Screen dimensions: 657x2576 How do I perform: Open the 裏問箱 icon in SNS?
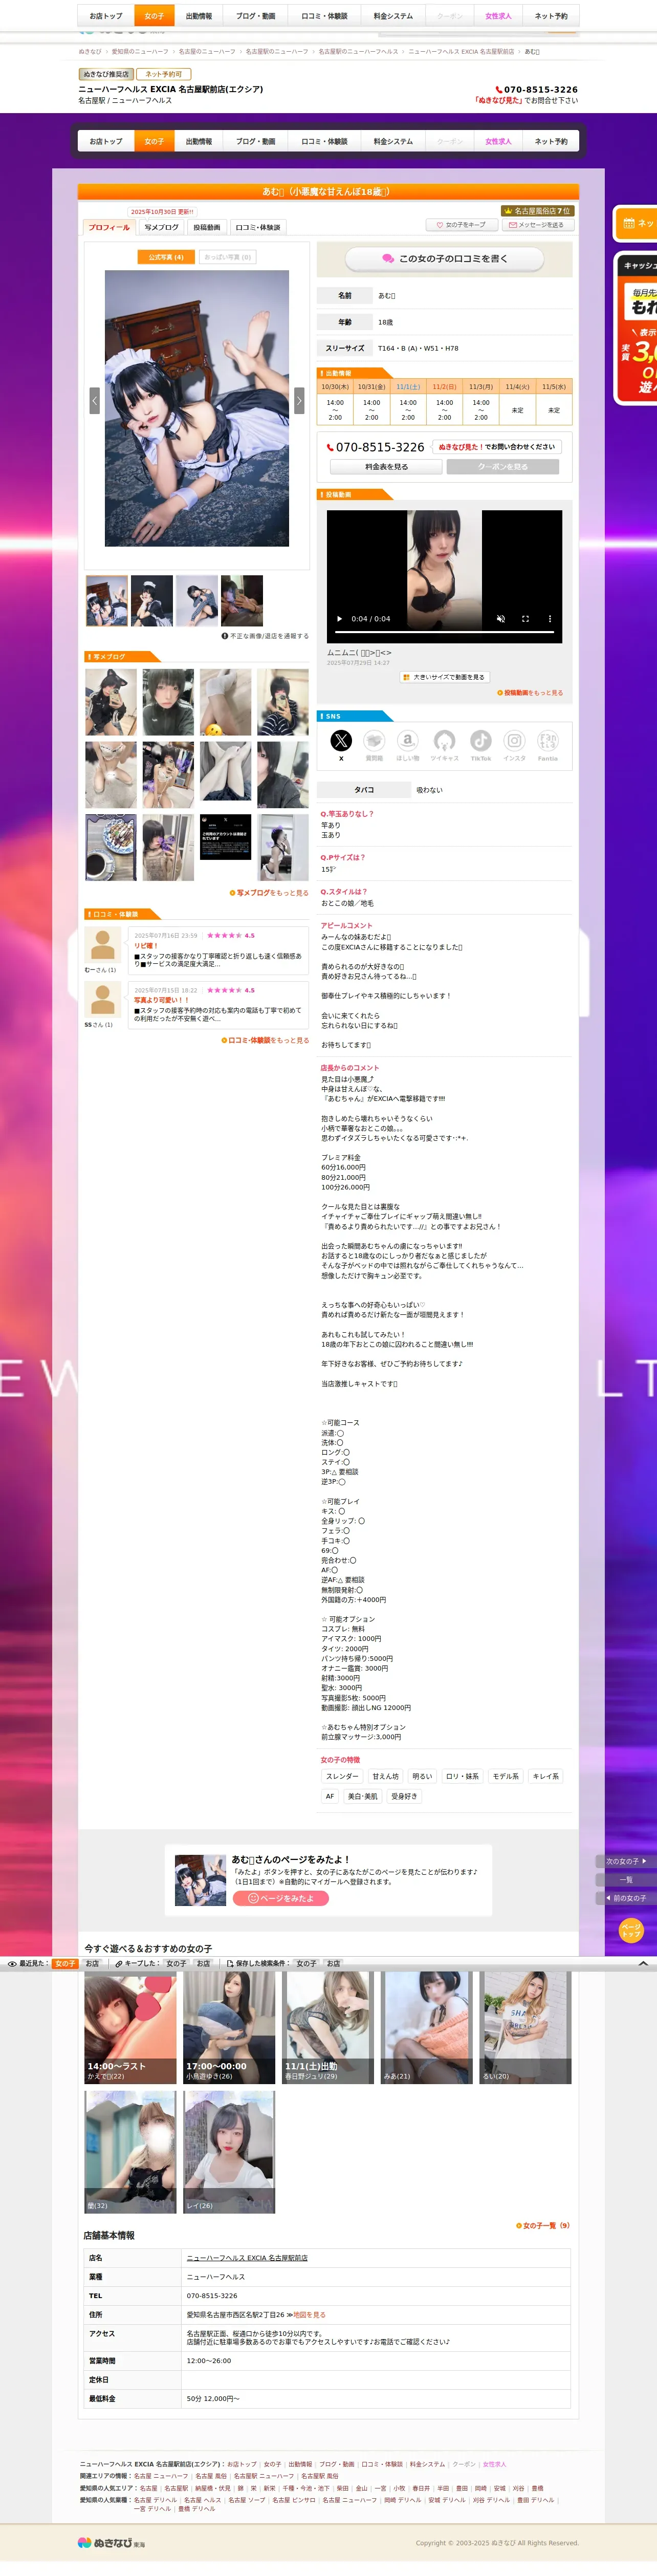(x=374, y=740)
